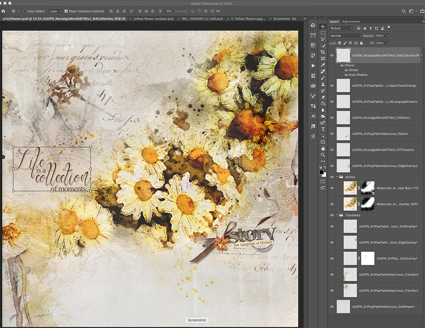Select the Blur tool
425x328 pixels.
(323, 110)
